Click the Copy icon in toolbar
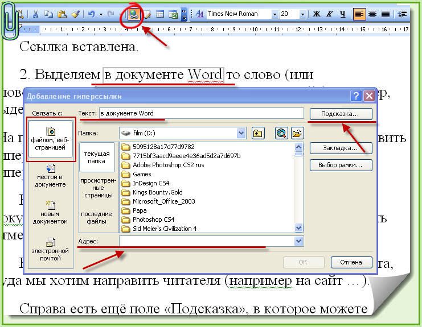The height and width of the screenshot is (327, 422). pos(48,14)
